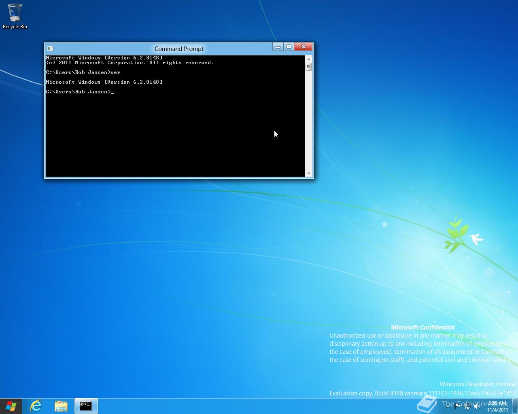Screen dimensions: 518x414
Task: Open File Explorer from the taskbar
Action: point(61,406)
